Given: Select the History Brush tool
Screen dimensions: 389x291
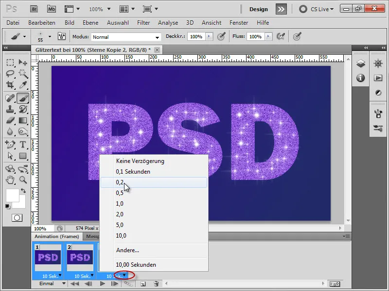Looking at the screenshot, I should [x=23, y=109].
